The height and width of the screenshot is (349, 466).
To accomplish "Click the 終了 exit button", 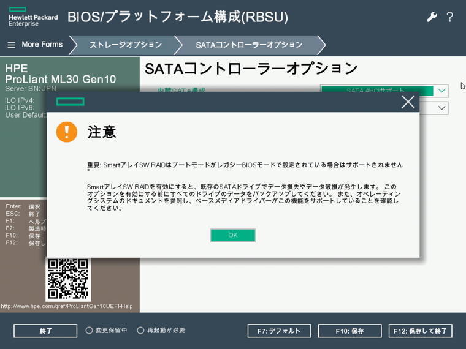I will tap(45, 331).
